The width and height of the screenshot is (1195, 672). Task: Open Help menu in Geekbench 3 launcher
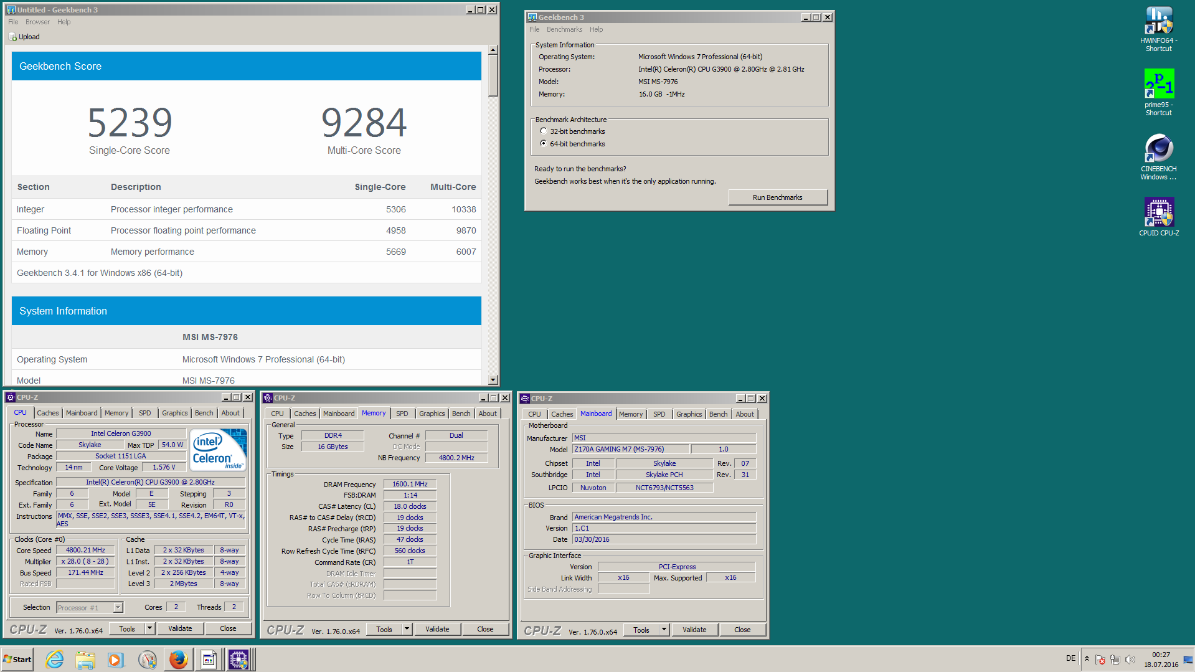(x=596, y=29)
